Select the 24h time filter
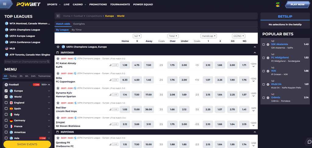The image size is (312, 148). click(x=33, y=76)
